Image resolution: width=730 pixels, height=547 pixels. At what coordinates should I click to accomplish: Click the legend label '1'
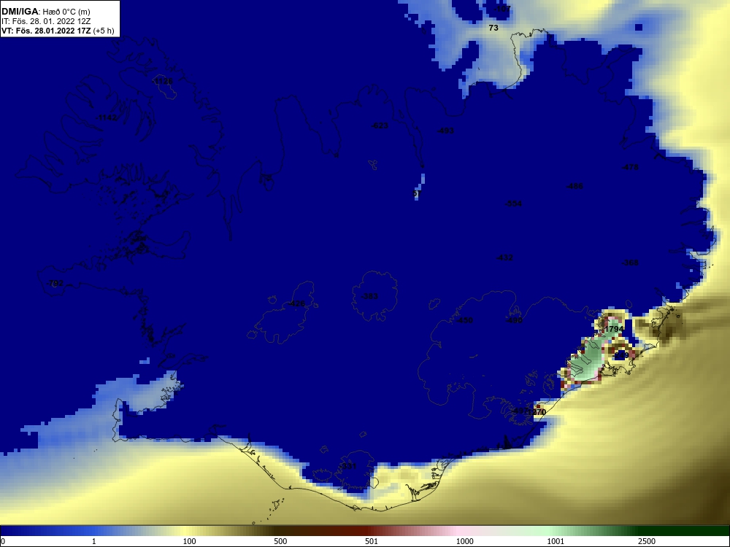94,541
